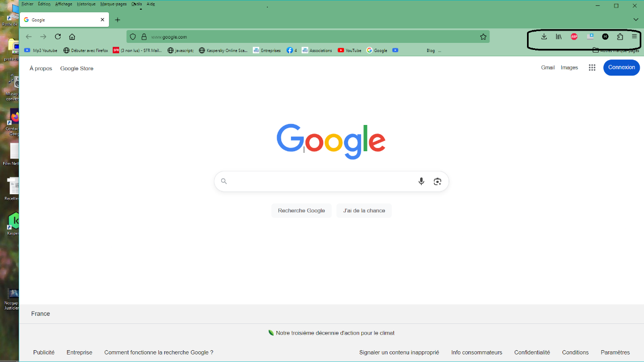Click the unlabeled blue bookmark after Google
The image size is (644, 362).
[395, 50]
